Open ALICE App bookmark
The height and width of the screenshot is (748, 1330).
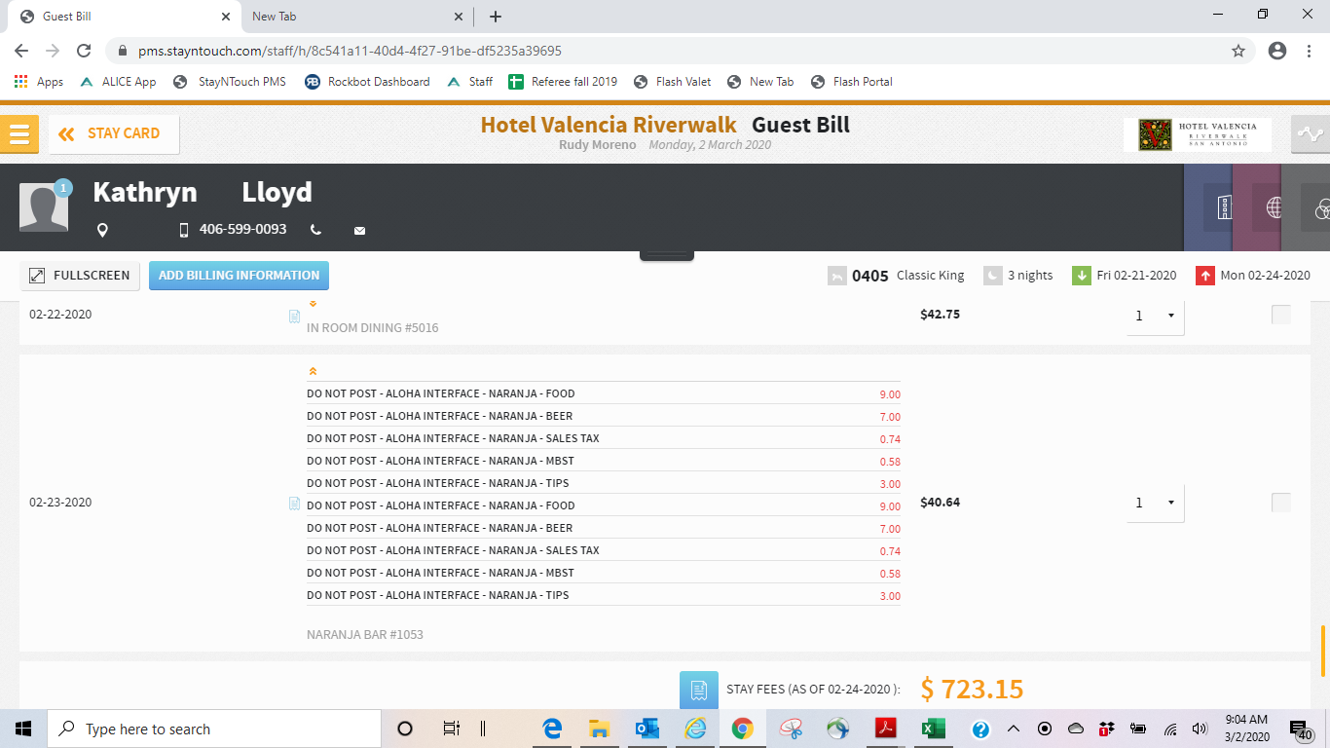click(x=118, y=82)
